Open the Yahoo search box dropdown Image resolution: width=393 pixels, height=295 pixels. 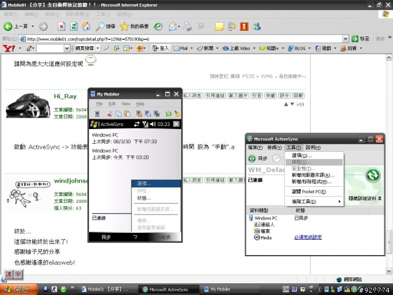pos(67,48)
